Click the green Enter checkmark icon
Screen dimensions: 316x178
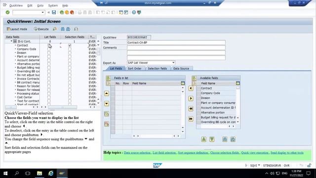click(8, 12)
